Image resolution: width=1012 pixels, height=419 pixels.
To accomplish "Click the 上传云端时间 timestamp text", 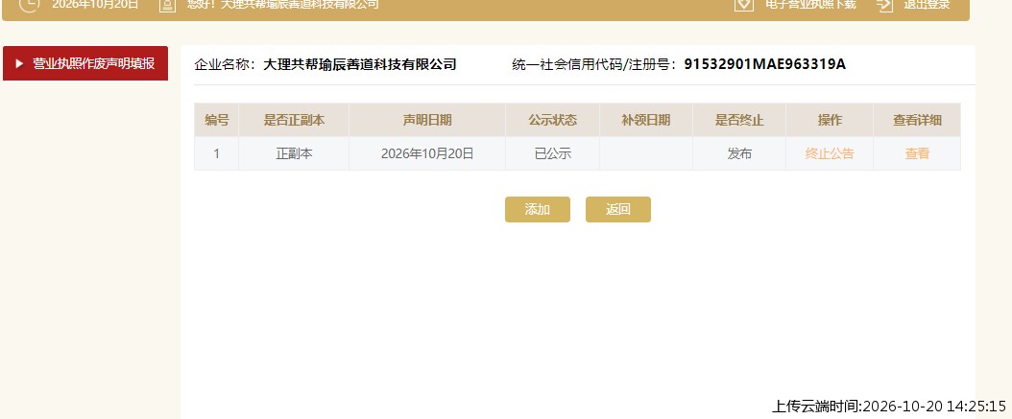I will (x=889, y=407).
